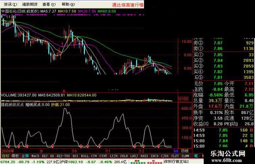Image resolution: width=255 pixels, height=164 pixels.
Task: Click the 160 B trade tick row
Action: 223,130
